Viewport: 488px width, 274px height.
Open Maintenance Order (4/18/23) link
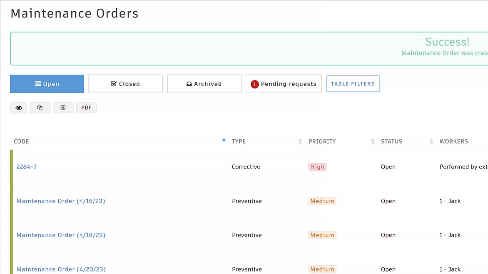pyautogui.click(x=61, y=235)
